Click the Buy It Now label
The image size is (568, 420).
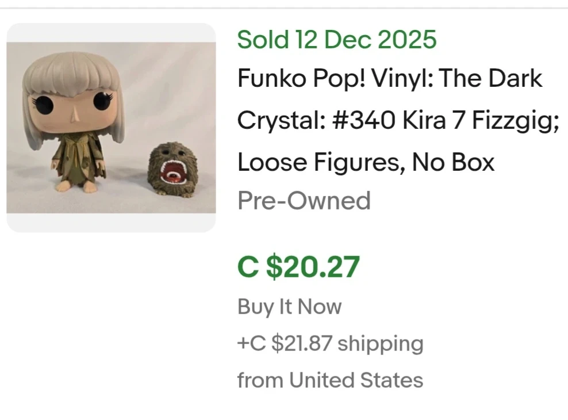289,307
